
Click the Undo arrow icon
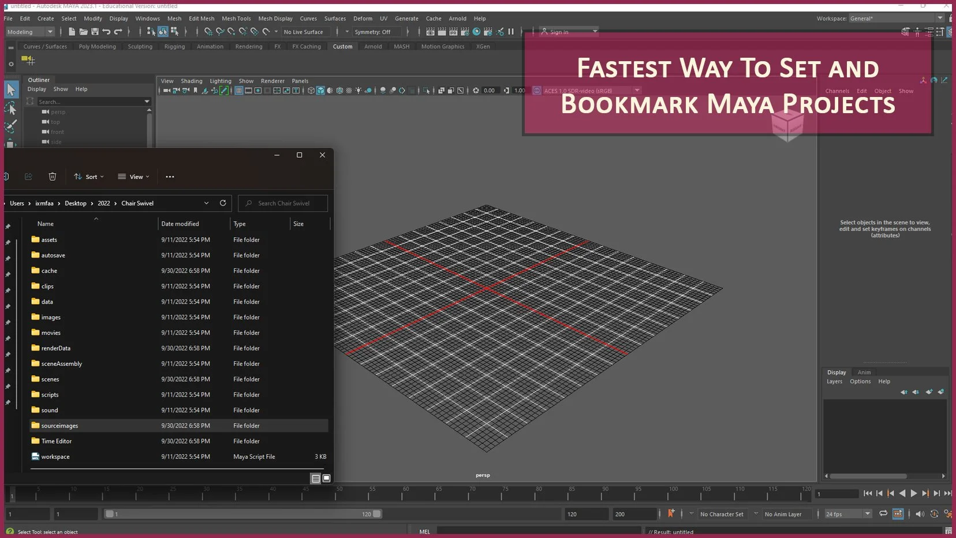coord(106,32)
